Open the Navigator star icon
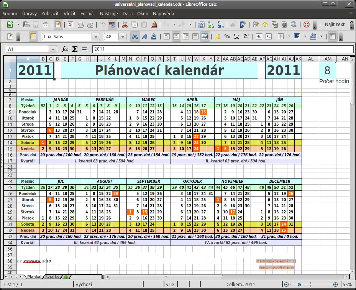356x290 pixels. (265, 24)
